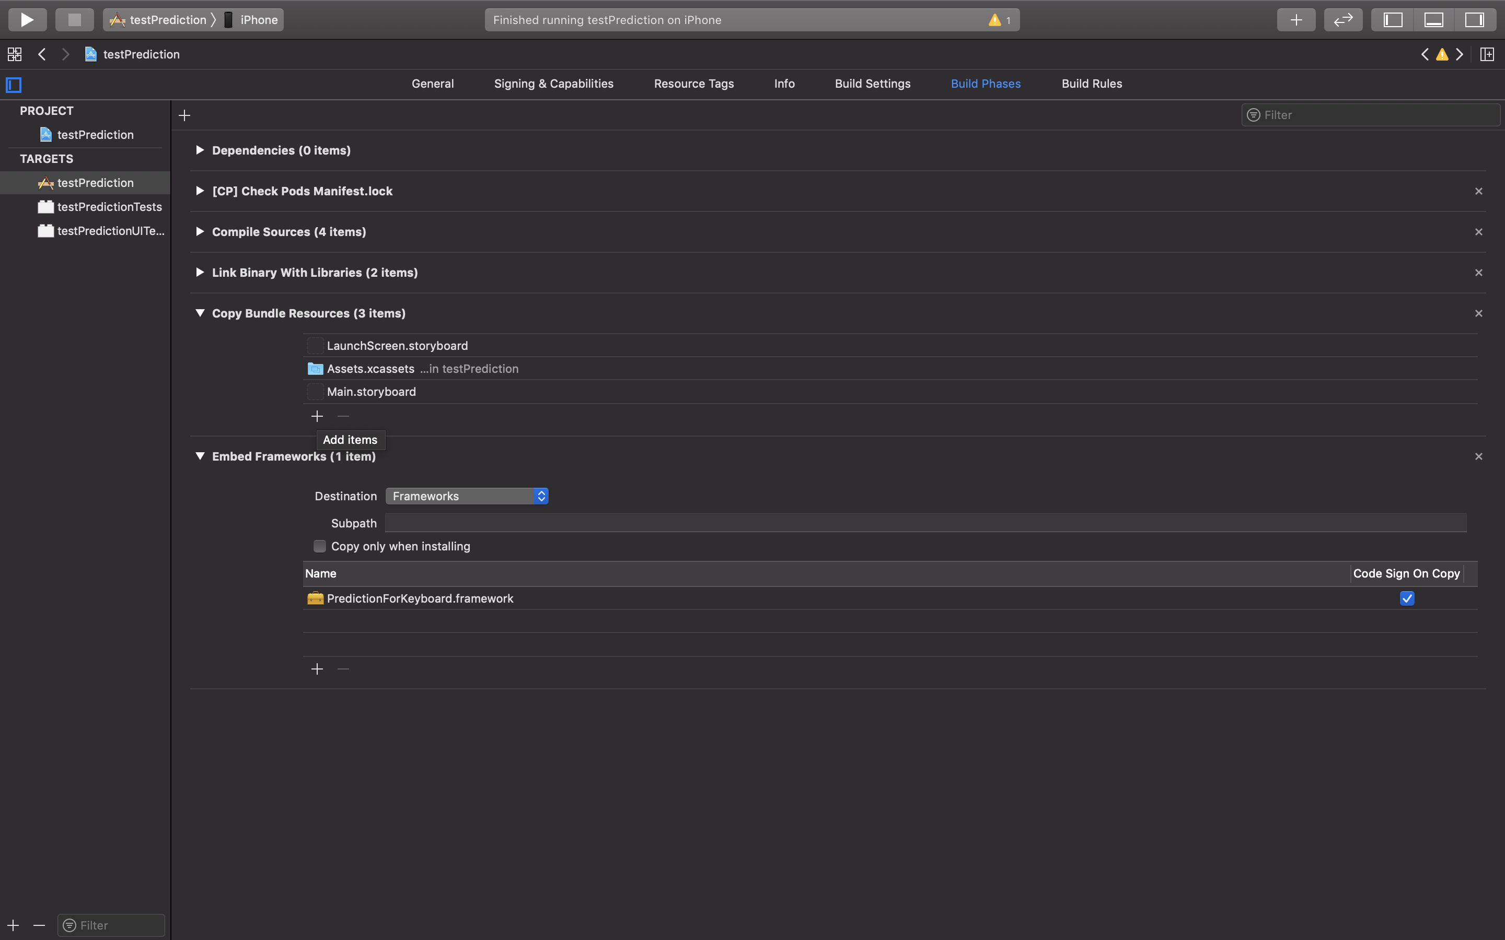Select Assets.xcassets in bundle resources
This screenshot has width=1505, height=940.
click(x=890, y=369)
